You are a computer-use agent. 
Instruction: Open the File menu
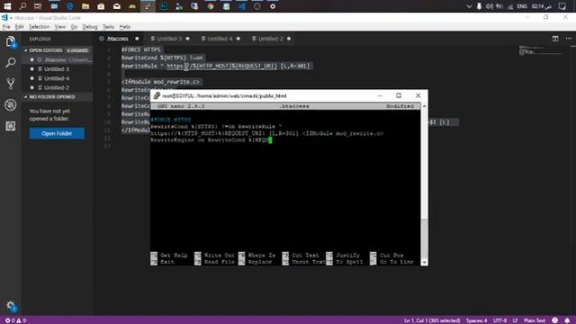tap(6, 27)
